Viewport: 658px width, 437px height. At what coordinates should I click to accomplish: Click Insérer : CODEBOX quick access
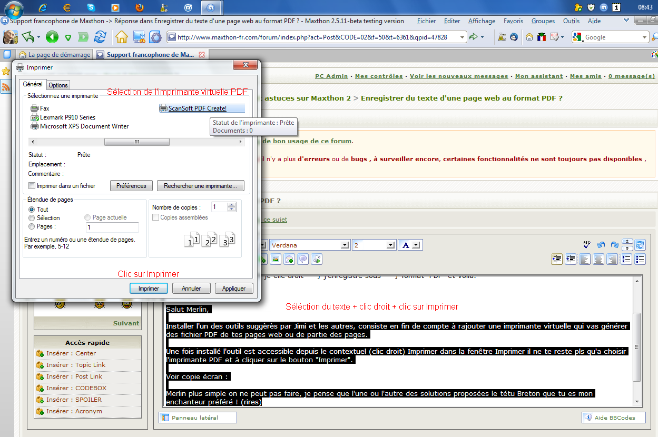pyautogui.click(x=76, y=388)
